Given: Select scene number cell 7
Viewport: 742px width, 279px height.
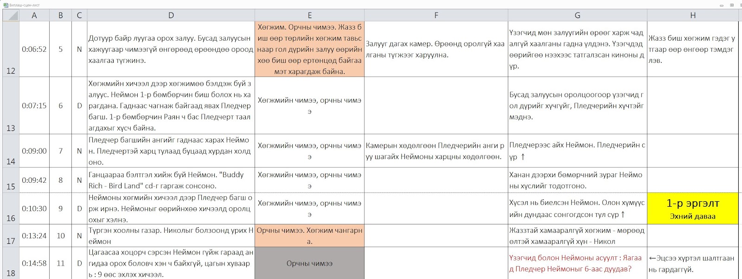Looking at the screenshot, I should tap(60, 151).
